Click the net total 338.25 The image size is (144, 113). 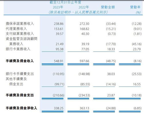click(59, 108)
